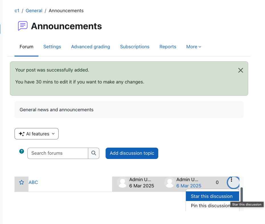Open the c1 breadcrumb link
Viewport: 265px width, 224px height.
pyautogui.click(x=17, y=11)
